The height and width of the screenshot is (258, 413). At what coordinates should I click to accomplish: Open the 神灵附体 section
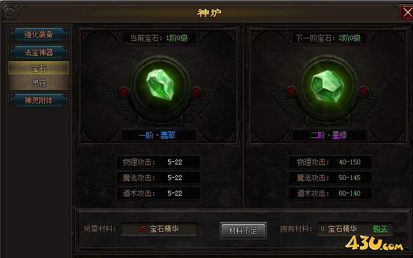tap(38, 100)
